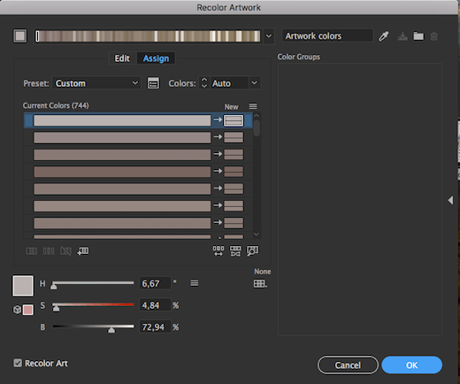Toggle the arrow on first color row
The width and height of the screenshot is (460, 384).
coord(218,119)
